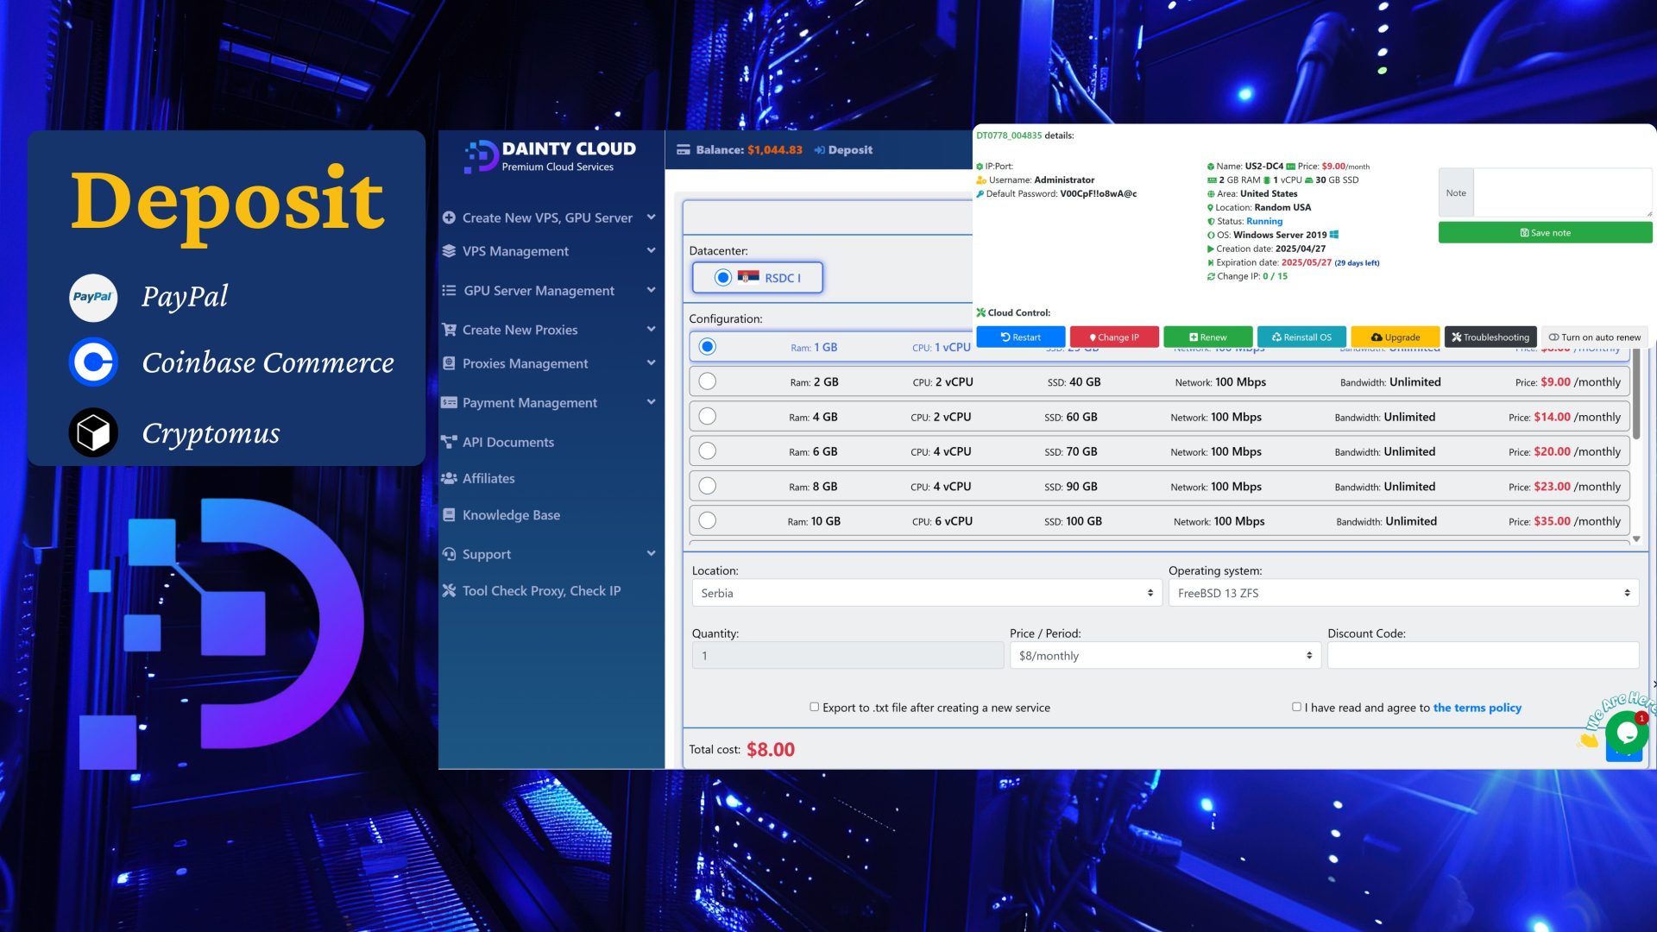
Task: Click the Payment Management card icon
Action: point(449,402)
